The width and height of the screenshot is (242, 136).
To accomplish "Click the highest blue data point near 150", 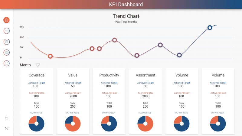I will [x=210, y=28].
